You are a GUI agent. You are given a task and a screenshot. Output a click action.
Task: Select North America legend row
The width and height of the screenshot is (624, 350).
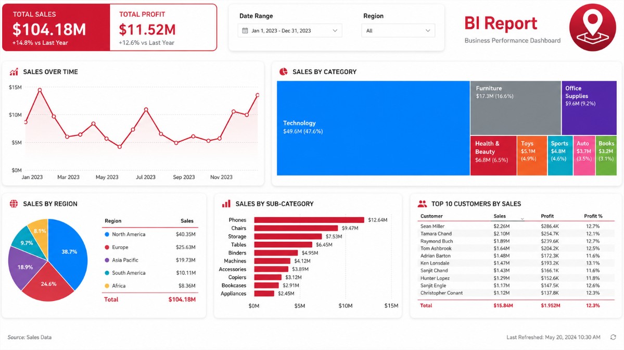point(150,234)
